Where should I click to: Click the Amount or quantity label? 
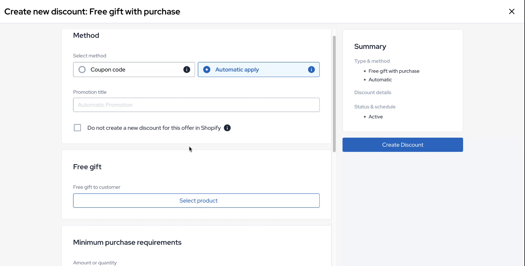click(x=95, y=263)
